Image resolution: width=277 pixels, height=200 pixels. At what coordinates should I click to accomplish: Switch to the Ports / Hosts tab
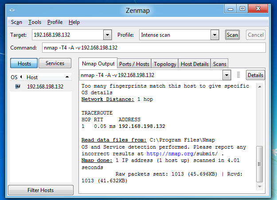coord(134,64)
